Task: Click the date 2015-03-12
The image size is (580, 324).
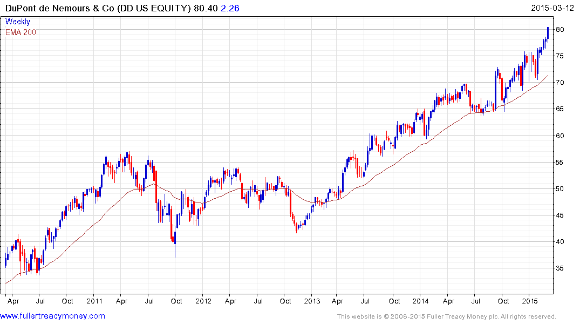Action: 552,8
